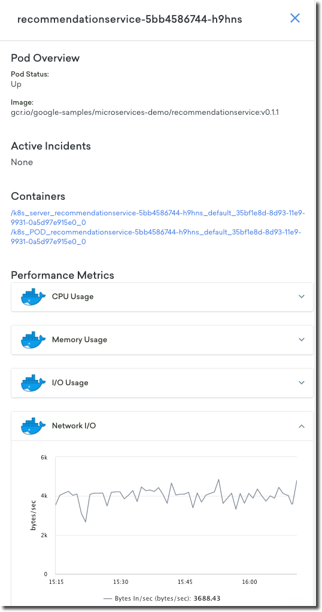This screenshot has height=612, width=322.
Task: Collapse the Network I/O chevron
Action: tap(301, 426)
